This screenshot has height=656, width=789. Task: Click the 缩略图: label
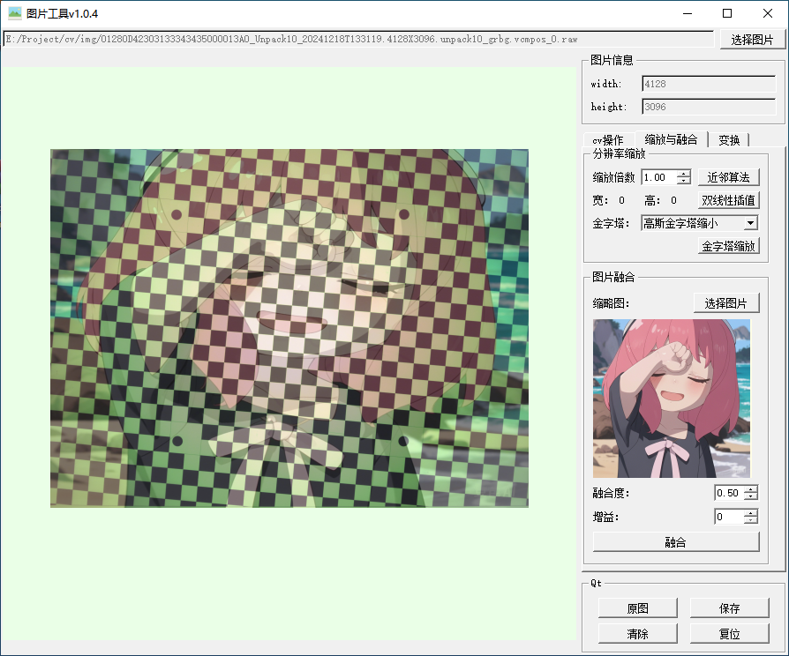tap(611, 303)
